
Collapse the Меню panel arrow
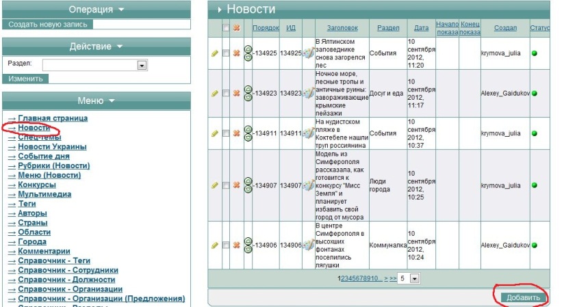(x=112, y=101)
